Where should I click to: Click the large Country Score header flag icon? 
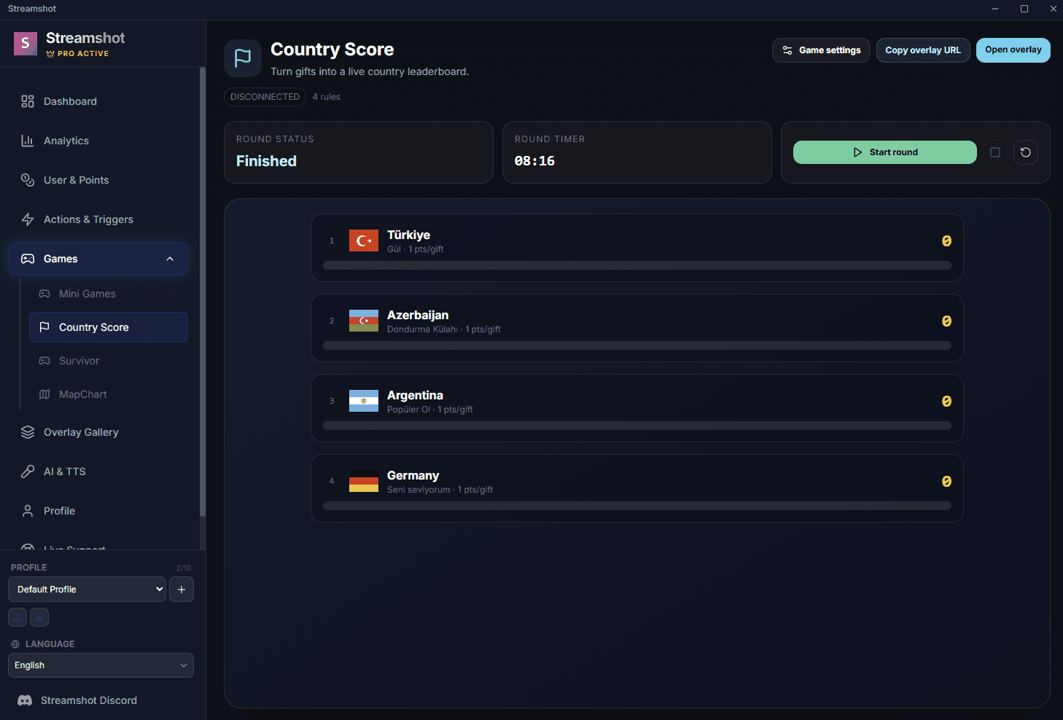click(243, 58)
